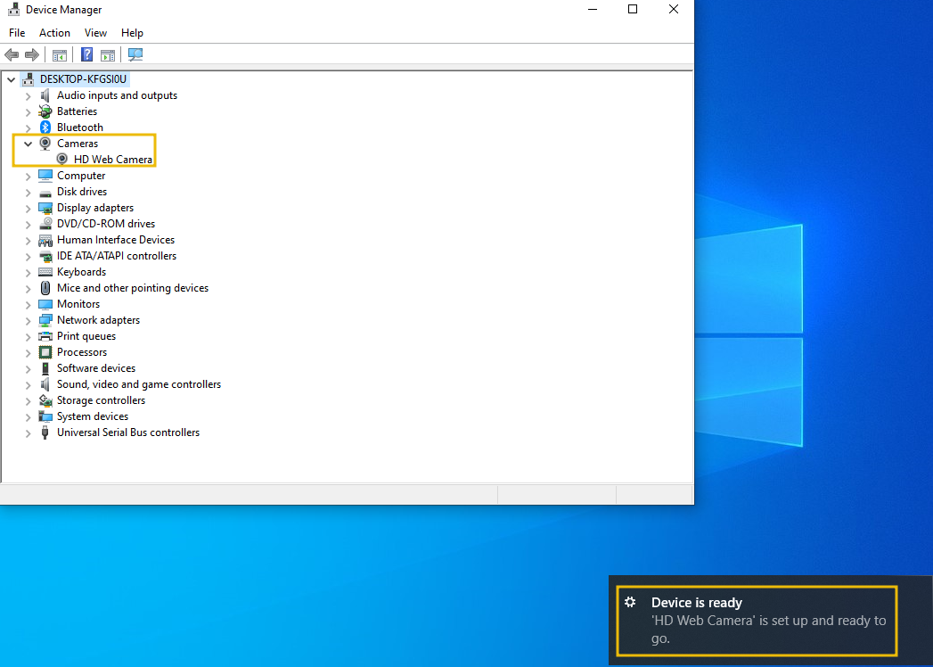Expand the System devices chevron
Screen dimensions: 933x667
point(28,417)
